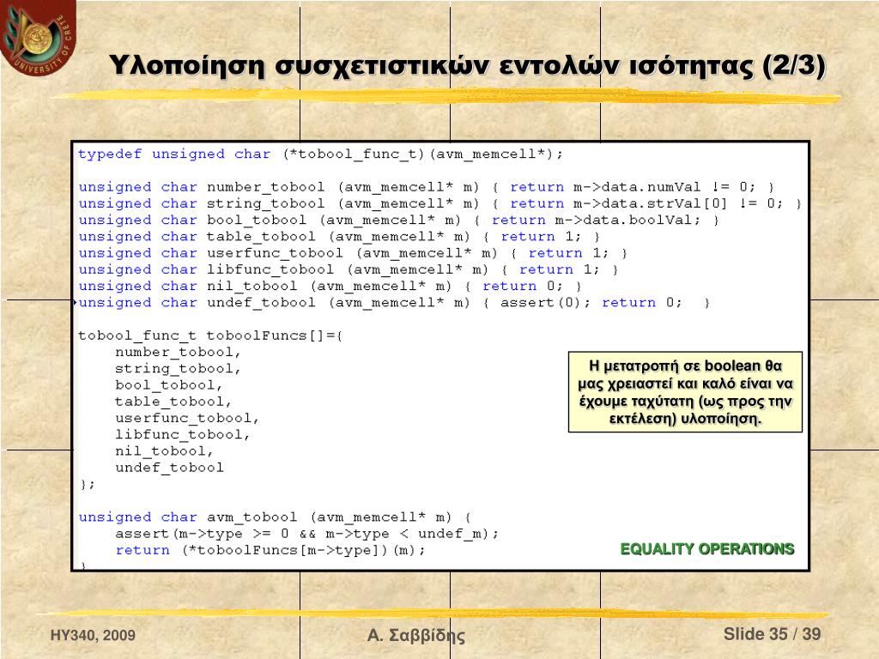
Task: Select the author name 'Α. Σαββίδης'
Action: pyautogui.click(x=416, y=635)
